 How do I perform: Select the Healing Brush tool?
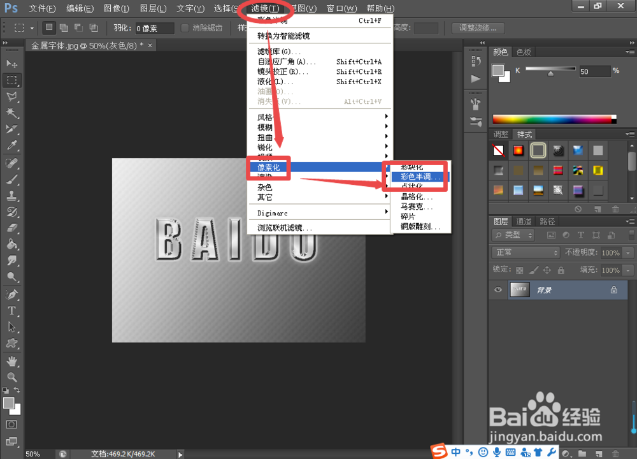tap(11, 163)
